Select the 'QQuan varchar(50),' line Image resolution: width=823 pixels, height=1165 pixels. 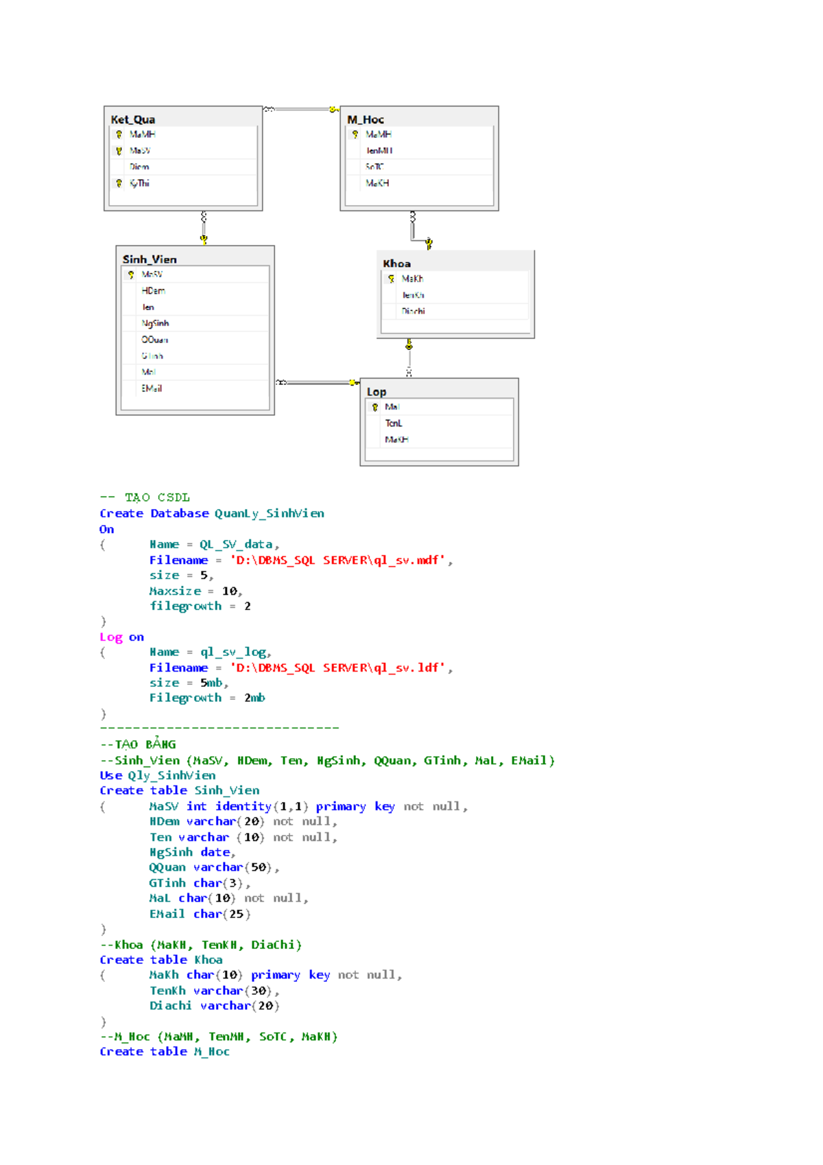click(x=214, y=867)
